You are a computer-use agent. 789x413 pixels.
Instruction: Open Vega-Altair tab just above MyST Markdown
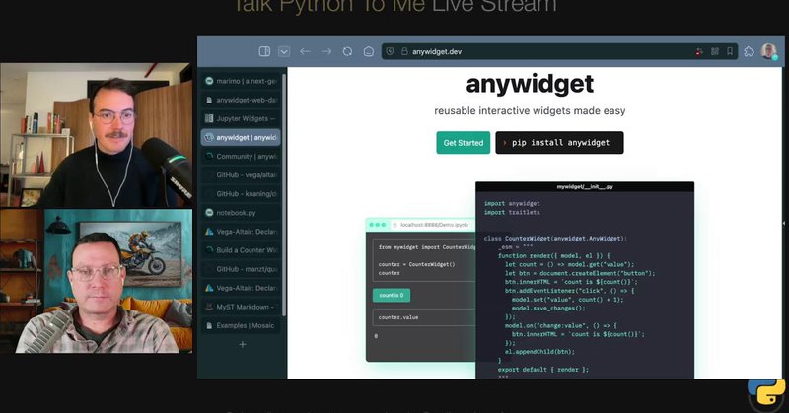[x=241, y=288]
